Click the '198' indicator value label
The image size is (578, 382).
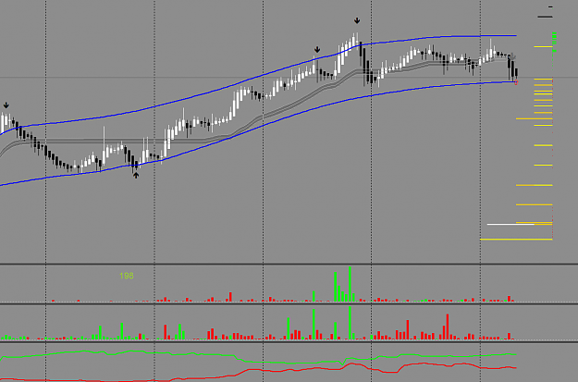click(x=127, y=276)
